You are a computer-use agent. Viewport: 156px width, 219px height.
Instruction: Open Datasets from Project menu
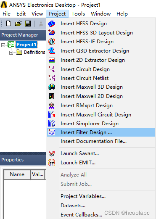pyautogui.click(x=101, y=206)
